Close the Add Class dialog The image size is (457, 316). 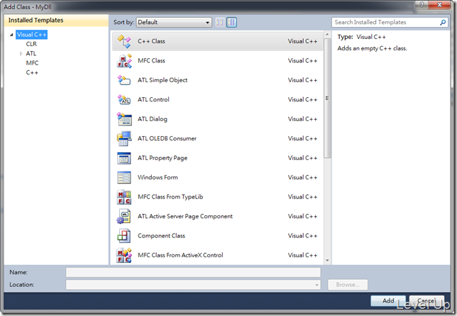[x=439, y=5]
